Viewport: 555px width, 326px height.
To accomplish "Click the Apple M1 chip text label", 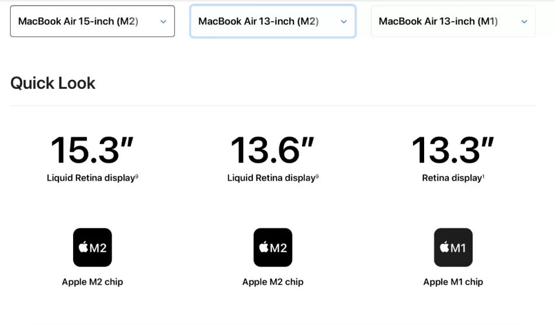I will pyautogui.click(x=453, y=282).
